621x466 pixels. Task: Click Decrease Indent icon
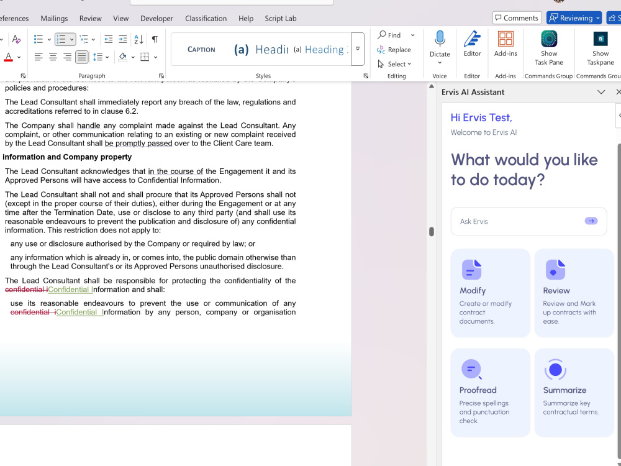[108, 39]
